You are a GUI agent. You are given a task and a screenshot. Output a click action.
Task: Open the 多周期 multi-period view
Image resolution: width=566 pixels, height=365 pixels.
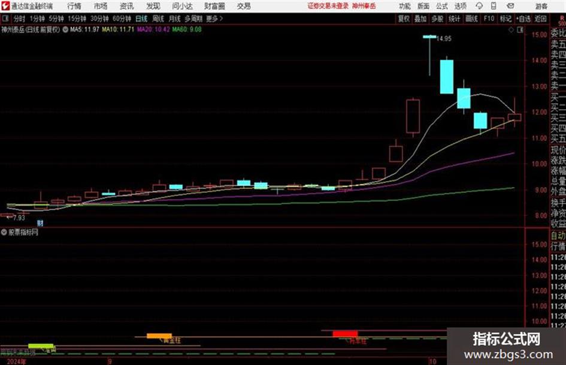[x=193, y=19]
